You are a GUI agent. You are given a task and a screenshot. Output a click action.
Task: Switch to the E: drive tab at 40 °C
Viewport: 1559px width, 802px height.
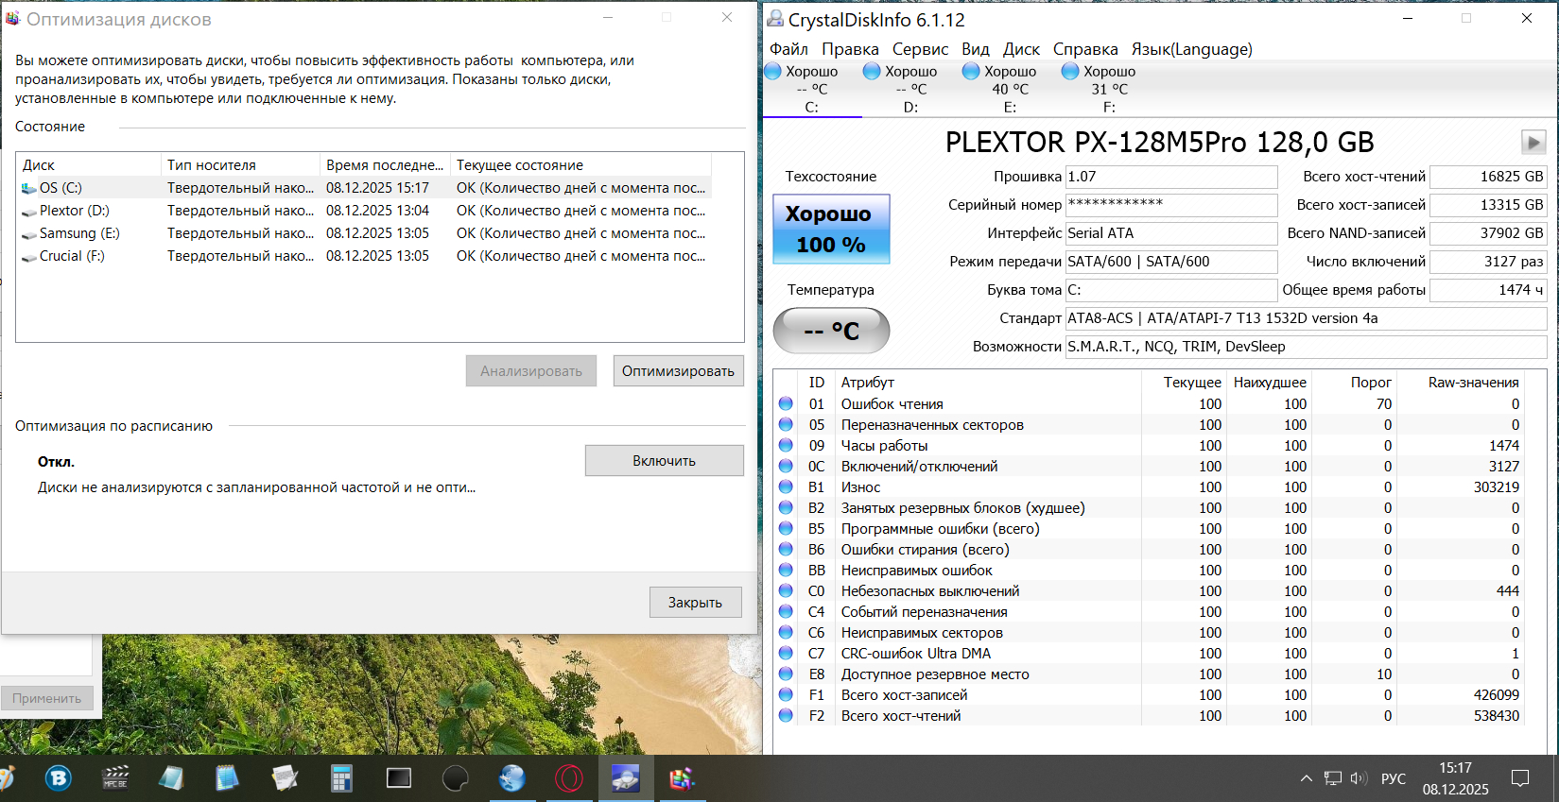[x=1011, y=89]
